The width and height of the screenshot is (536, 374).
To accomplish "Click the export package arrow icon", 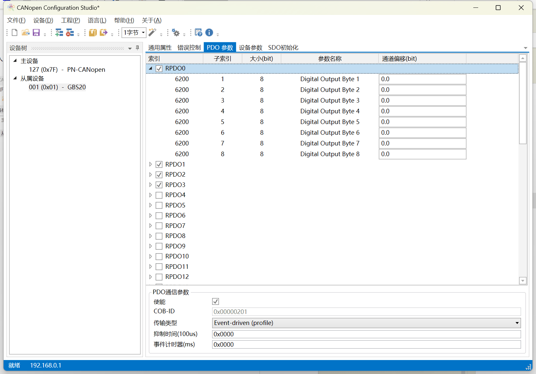I will tap(104, 32).
